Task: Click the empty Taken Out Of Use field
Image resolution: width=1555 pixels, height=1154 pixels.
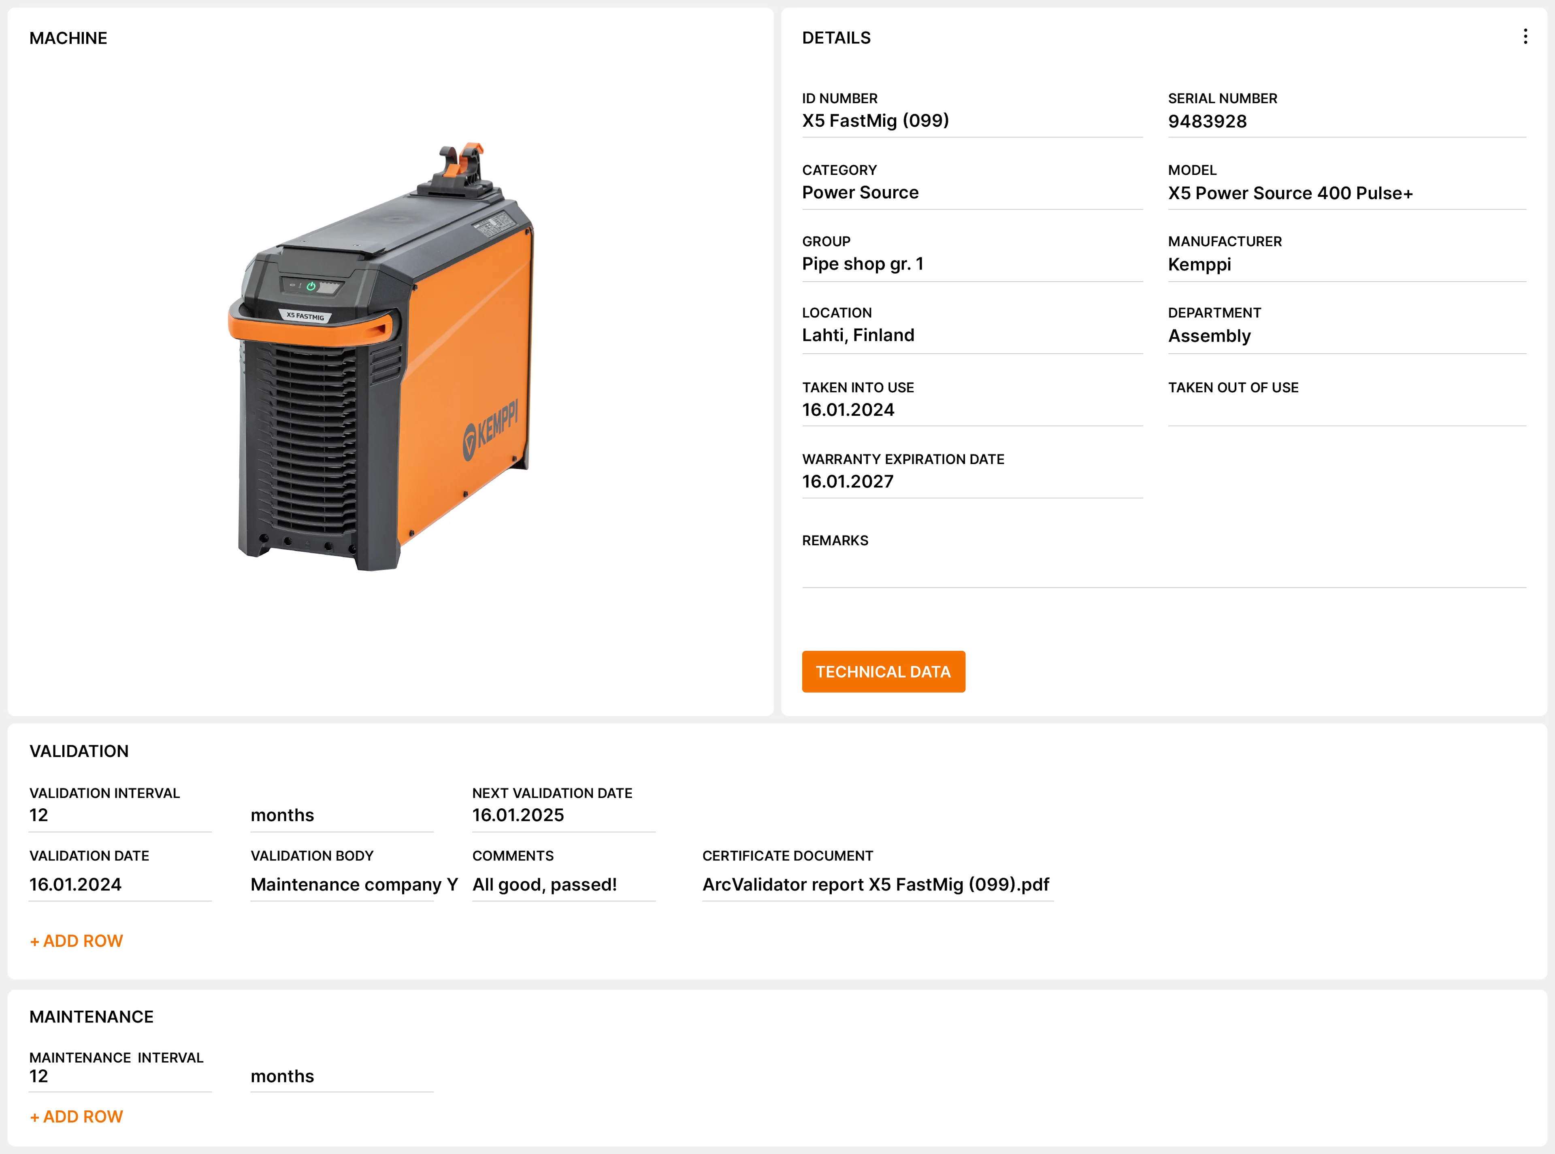Action: tap(1347, 411)
